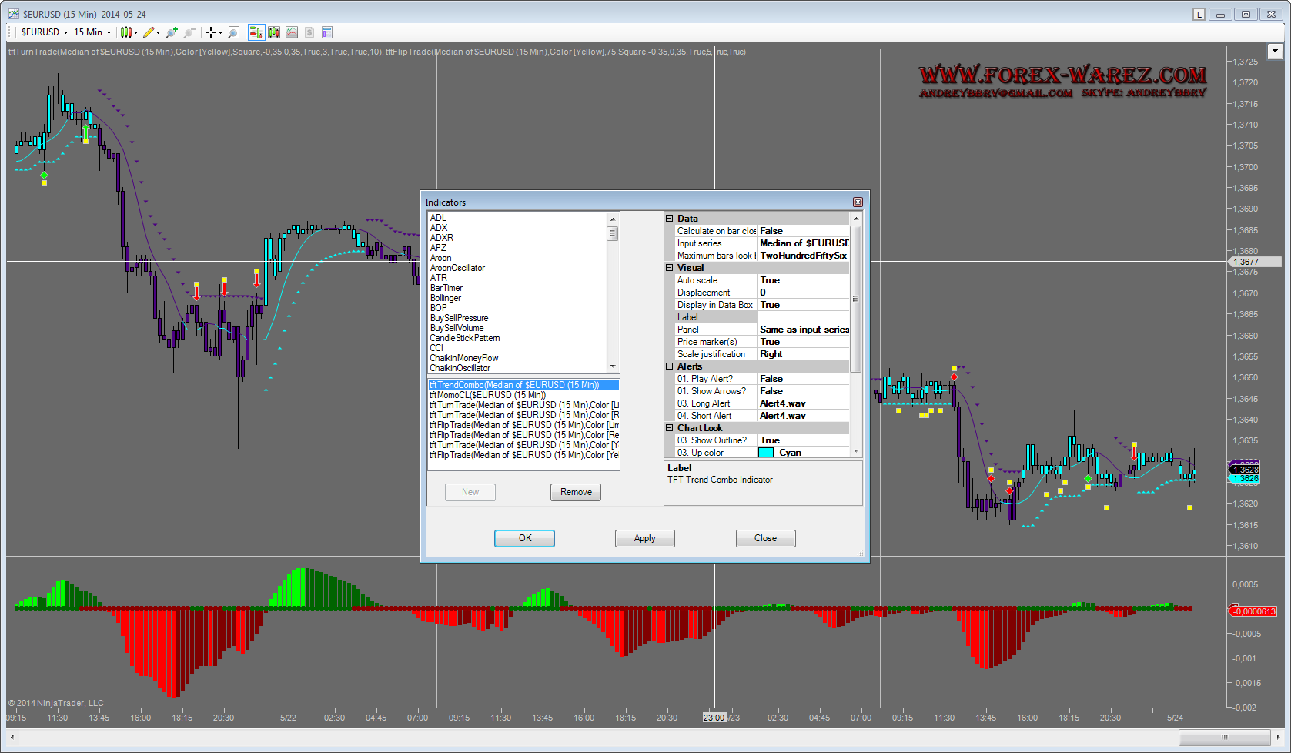
Task: Click the zoom frame magnifier icon
Action: 233,32
